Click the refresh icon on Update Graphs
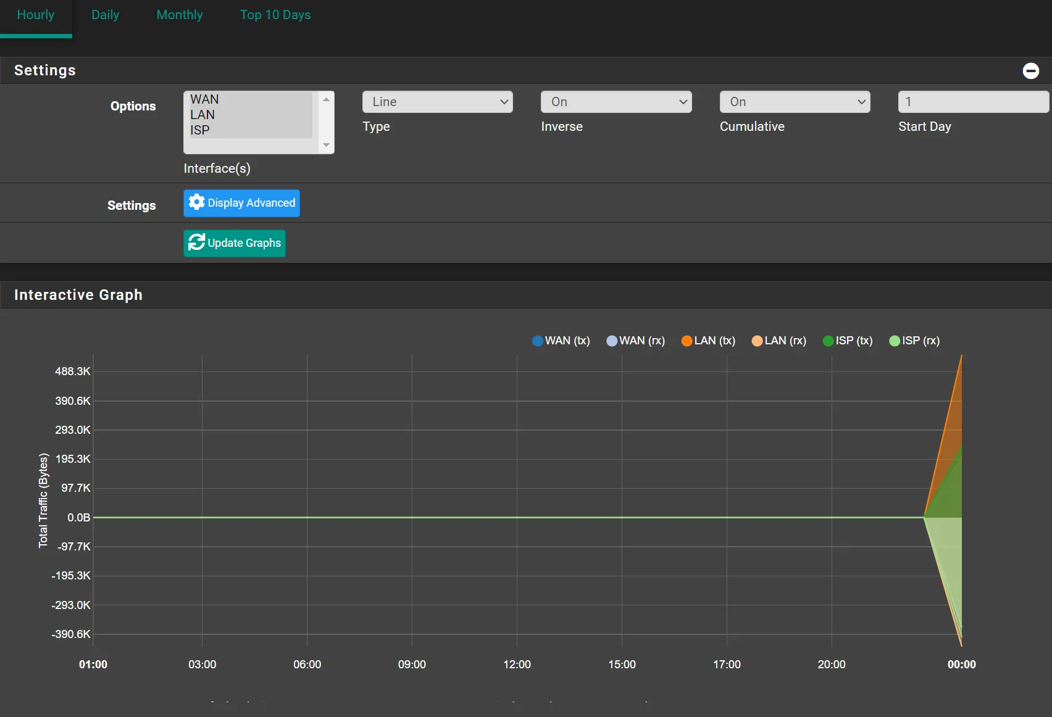The image size is (1052, 717). (196, 242)
